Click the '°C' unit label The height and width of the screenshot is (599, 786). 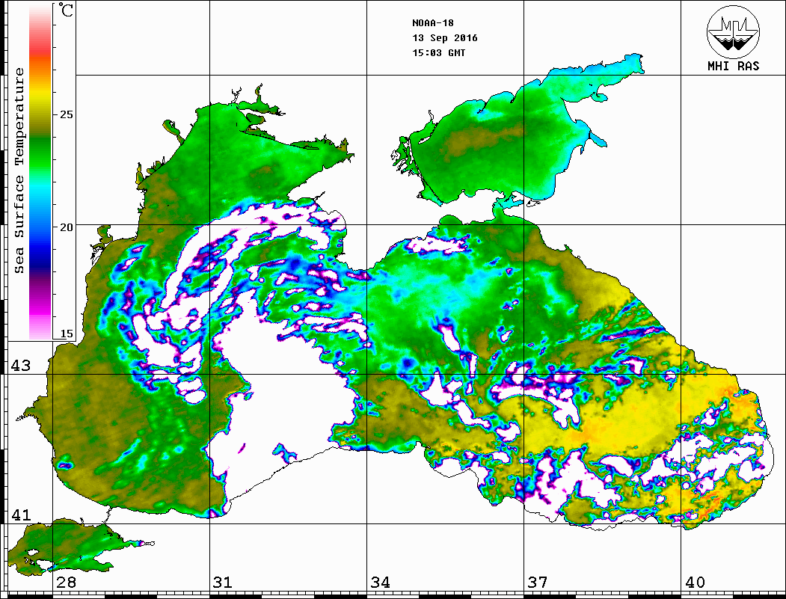pos(66,10)
